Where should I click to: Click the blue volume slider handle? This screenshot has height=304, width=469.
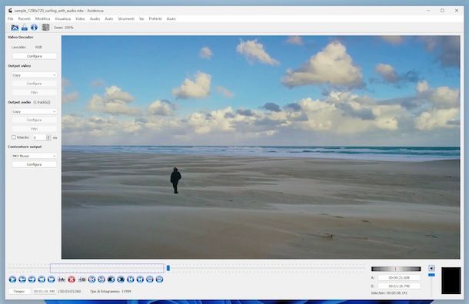pos(431,275)
